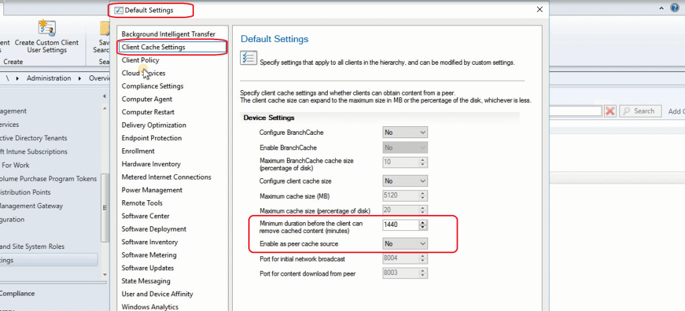Click the Default Settings heading checklist icon
Screen dimensions: 685x311
(x=249, y=58)
